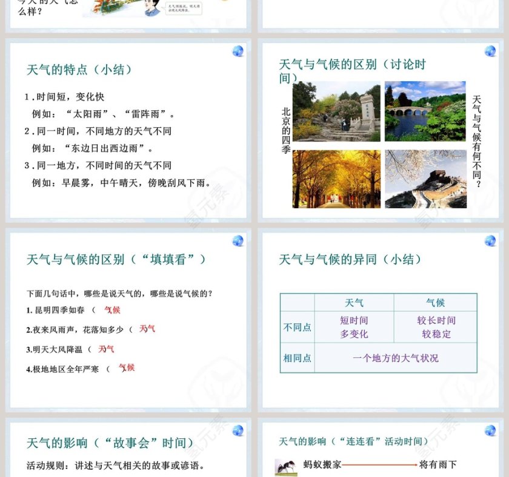Click the autumn golden trees photo
This screenshot has height=477, width=509.
(336, 177)
